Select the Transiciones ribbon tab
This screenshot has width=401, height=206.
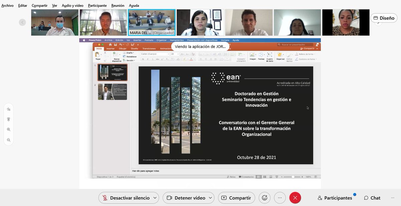149,48
